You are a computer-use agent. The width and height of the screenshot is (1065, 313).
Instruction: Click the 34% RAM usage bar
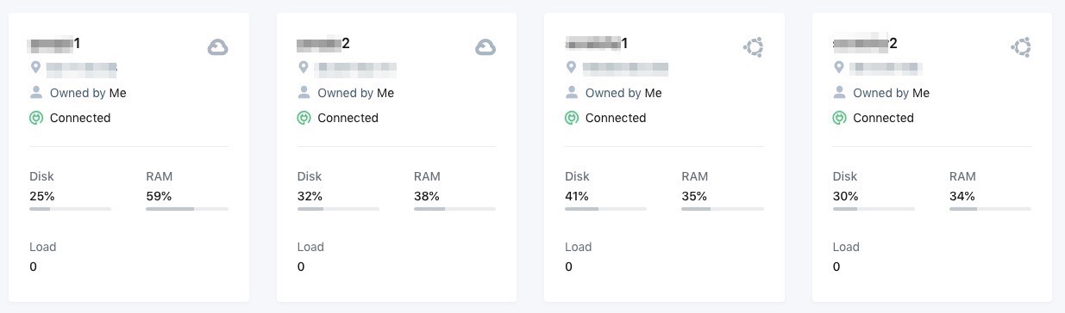[x=990, y=209]
